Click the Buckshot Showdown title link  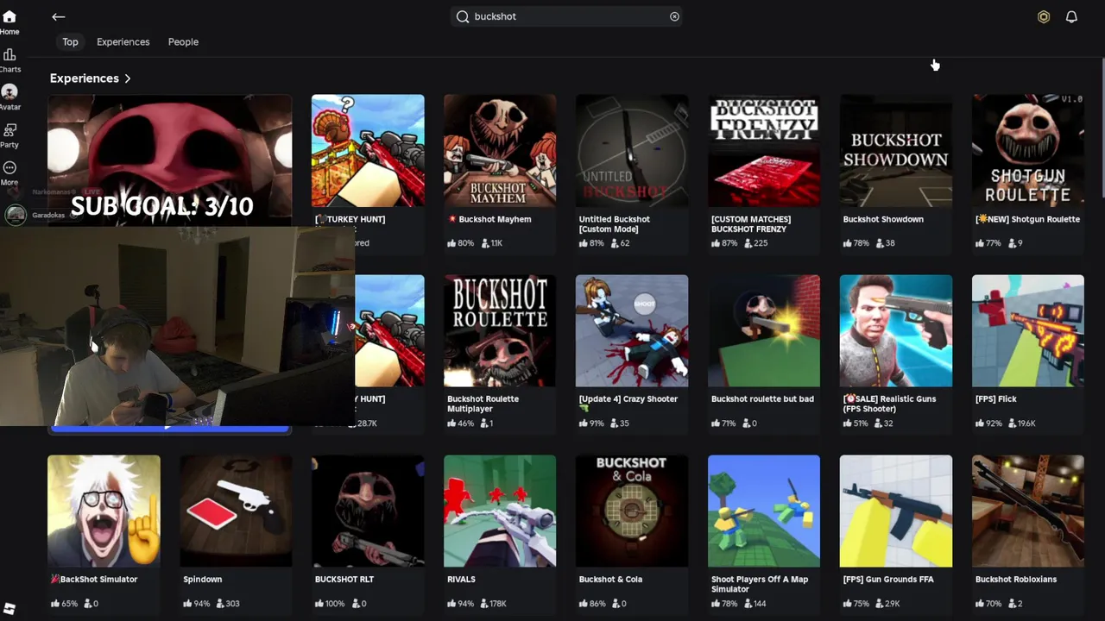(x=883, y=219)
